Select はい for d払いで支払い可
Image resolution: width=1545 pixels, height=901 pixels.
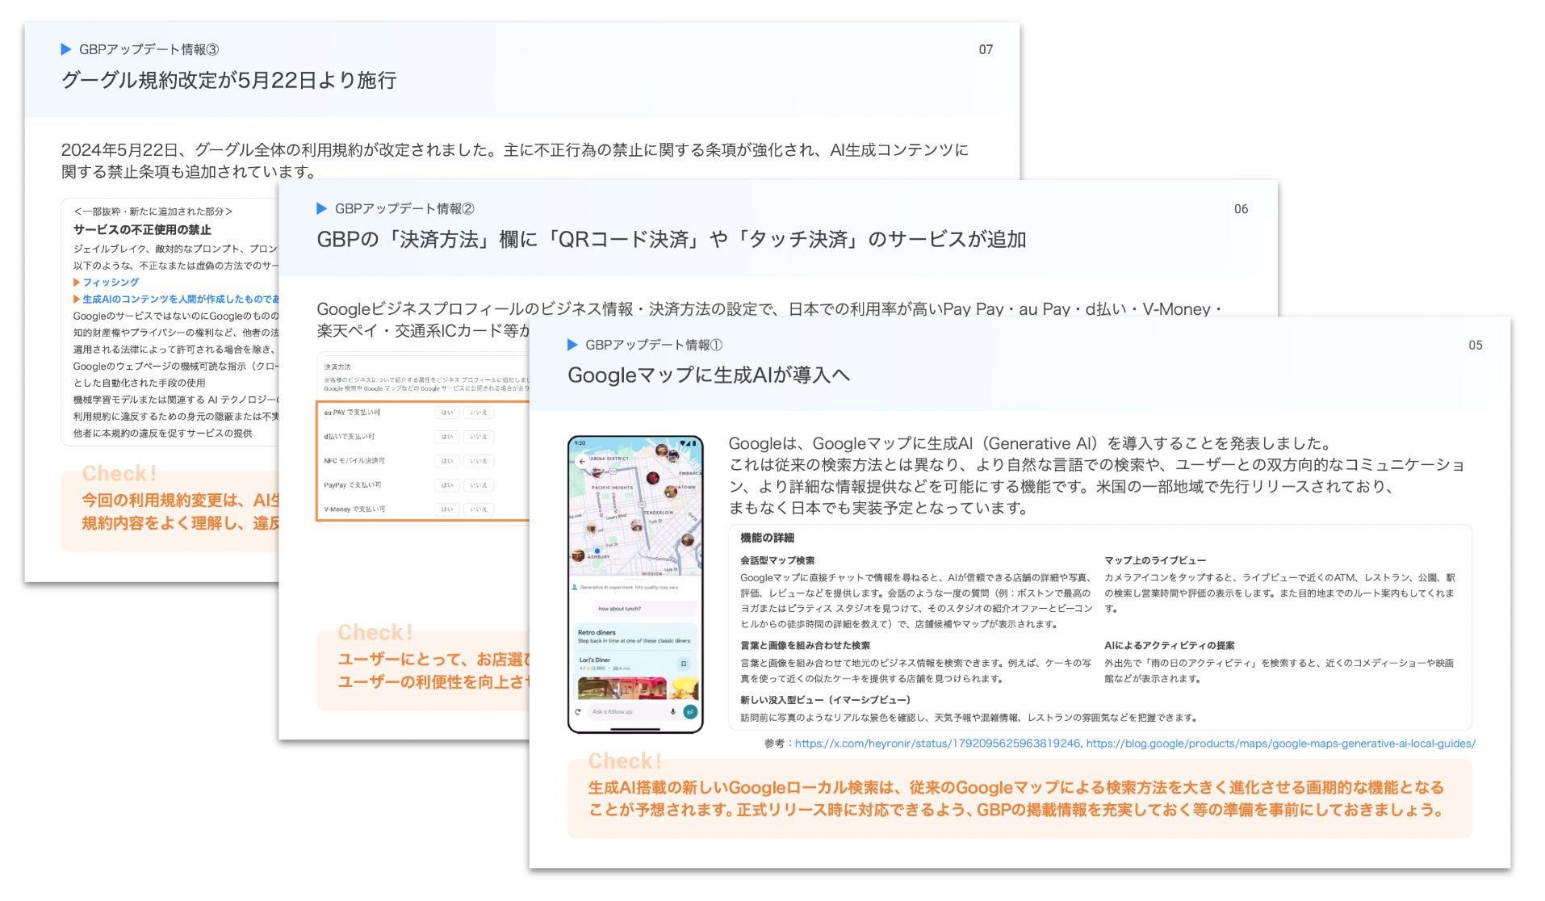point(446,437)
